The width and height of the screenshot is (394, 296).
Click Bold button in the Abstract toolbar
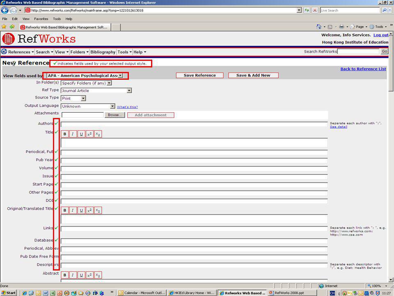point(65,275)
